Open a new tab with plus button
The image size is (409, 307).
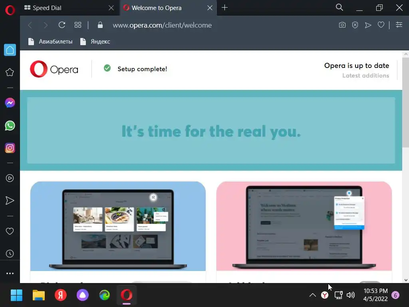(x=224, y=8)
